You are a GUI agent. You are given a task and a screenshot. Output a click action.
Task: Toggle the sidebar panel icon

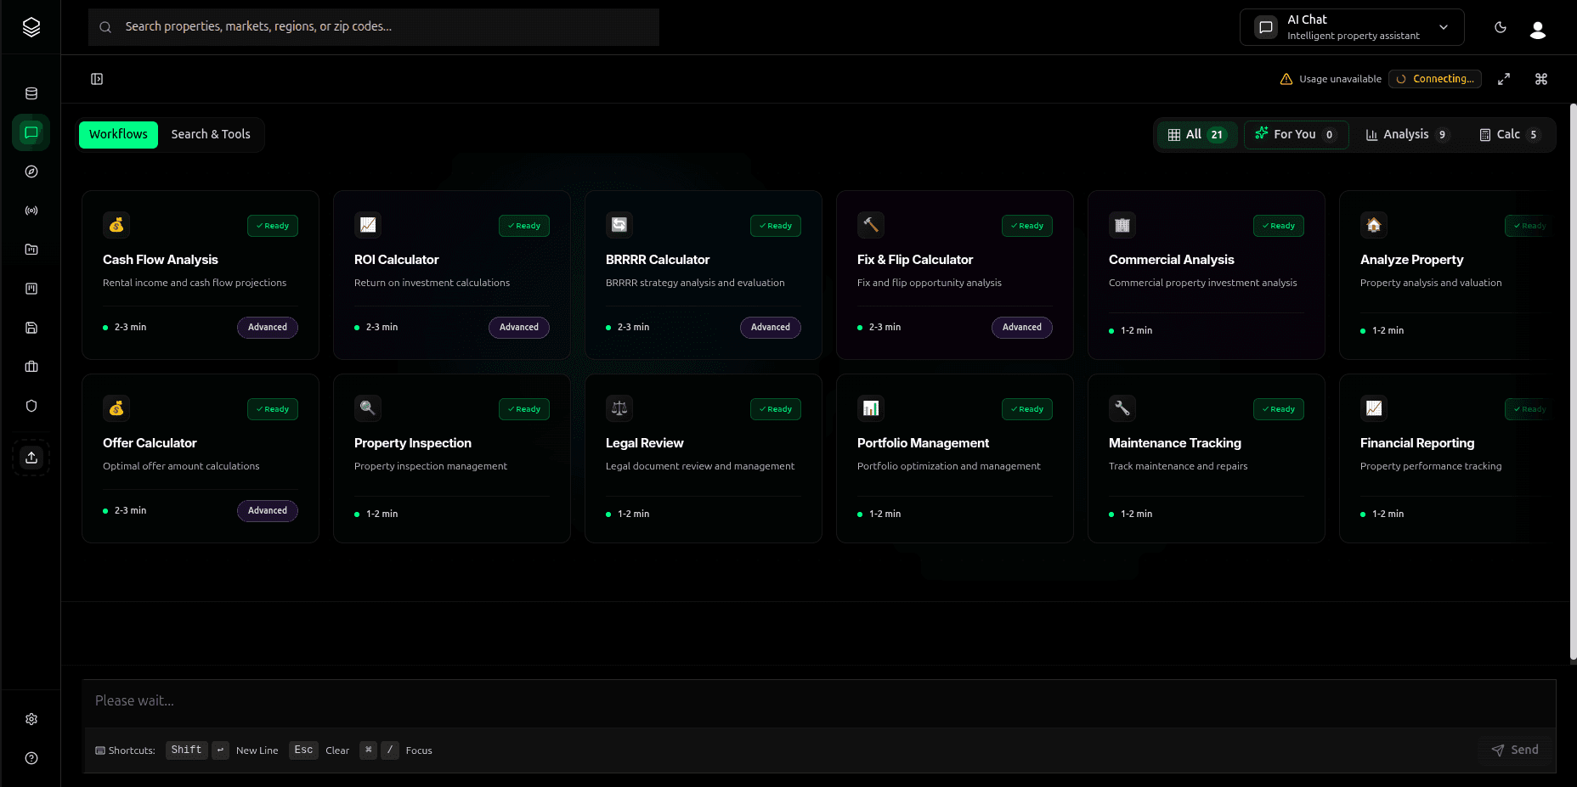(x=97, y=79)
